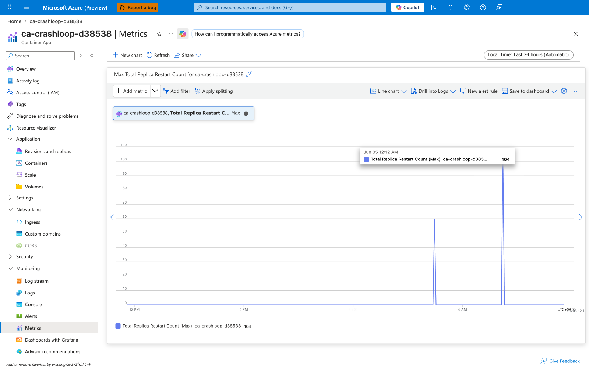Open Drill into Logs dropdown
589x368 pixels.
[x=433, y=91]
